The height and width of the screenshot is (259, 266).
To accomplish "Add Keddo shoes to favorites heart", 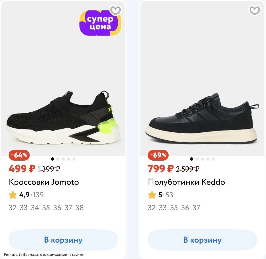I will click(254, 10).
